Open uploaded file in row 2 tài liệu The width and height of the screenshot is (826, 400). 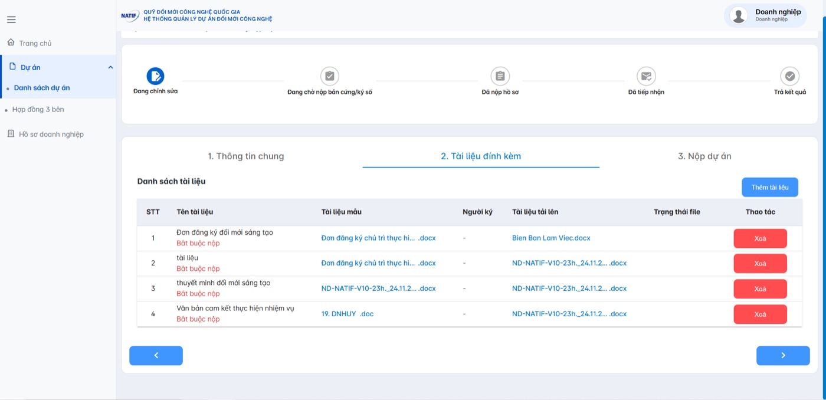coord(569,263)
